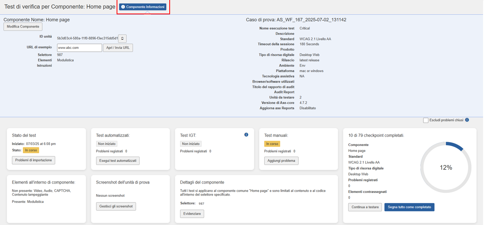Select Segna tutto come completato
The image size is (485, 225).
coord(409,207)
